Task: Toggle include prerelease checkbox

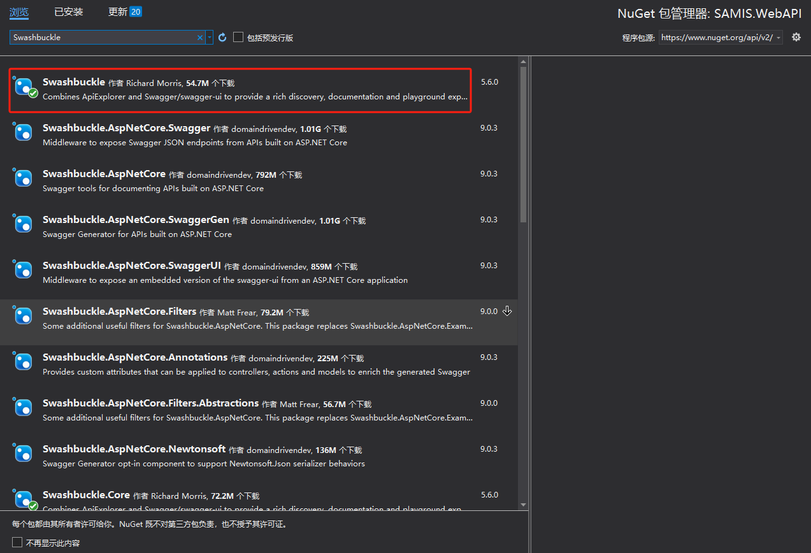Action: [238, 38]
